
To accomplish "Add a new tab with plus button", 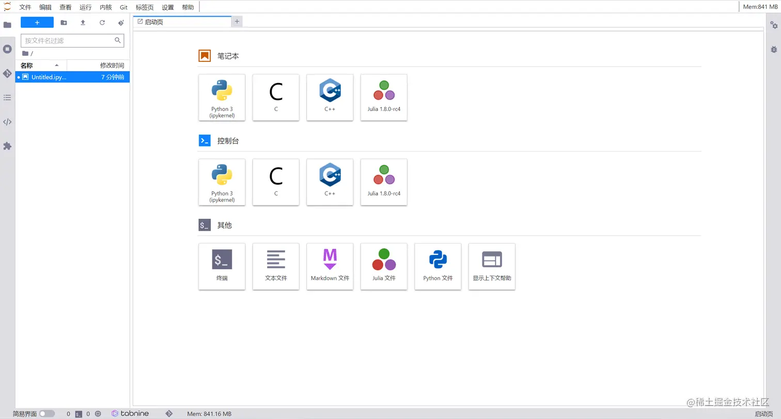I will [x=237, y=21].
